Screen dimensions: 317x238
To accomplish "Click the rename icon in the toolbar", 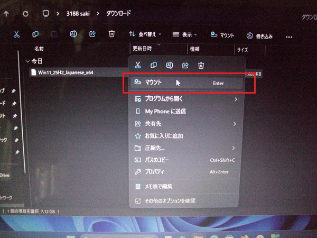I will click(73, 34).
